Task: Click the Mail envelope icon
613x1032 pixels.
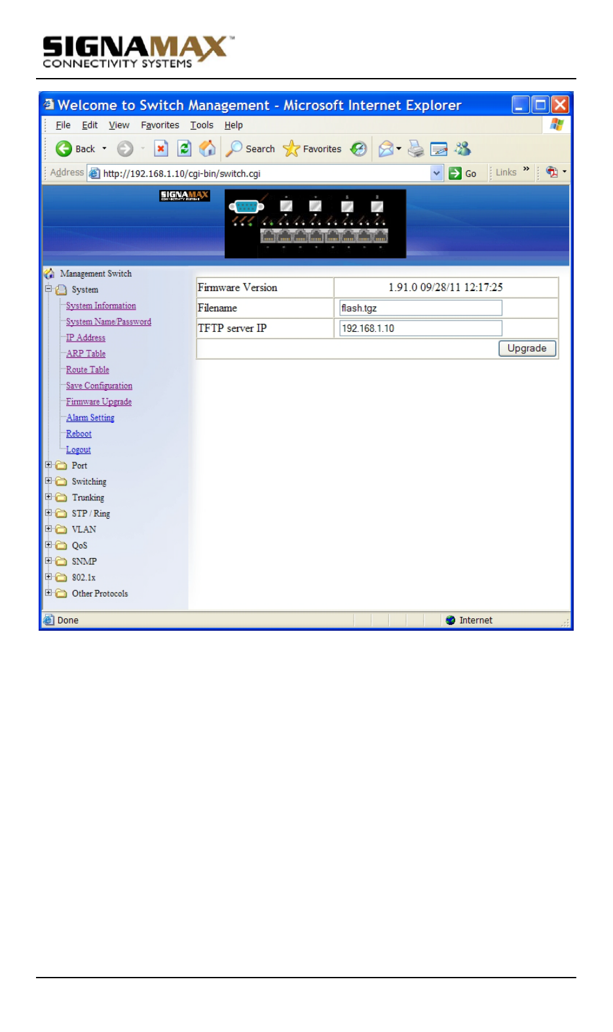Action: point(386,149)
